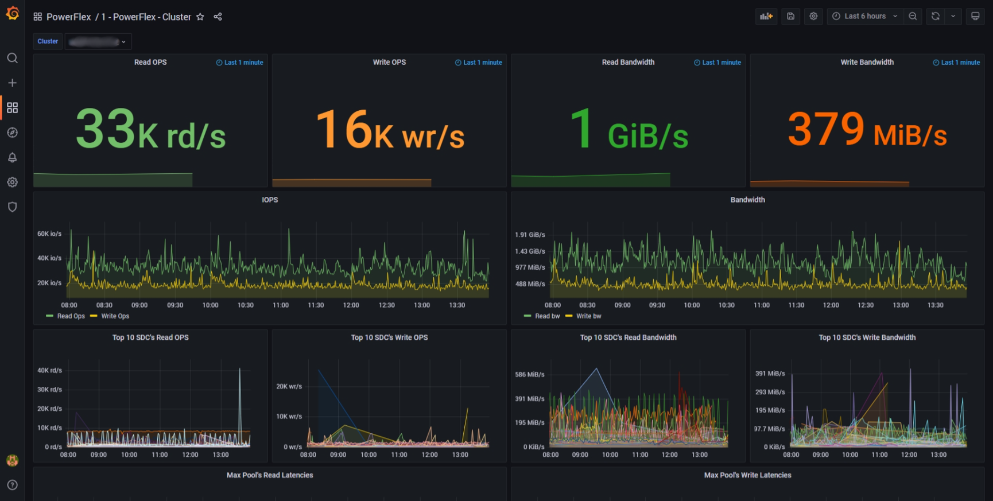
Task: Open the Bandwidth graph panel title menu
Action: (747, 200)
